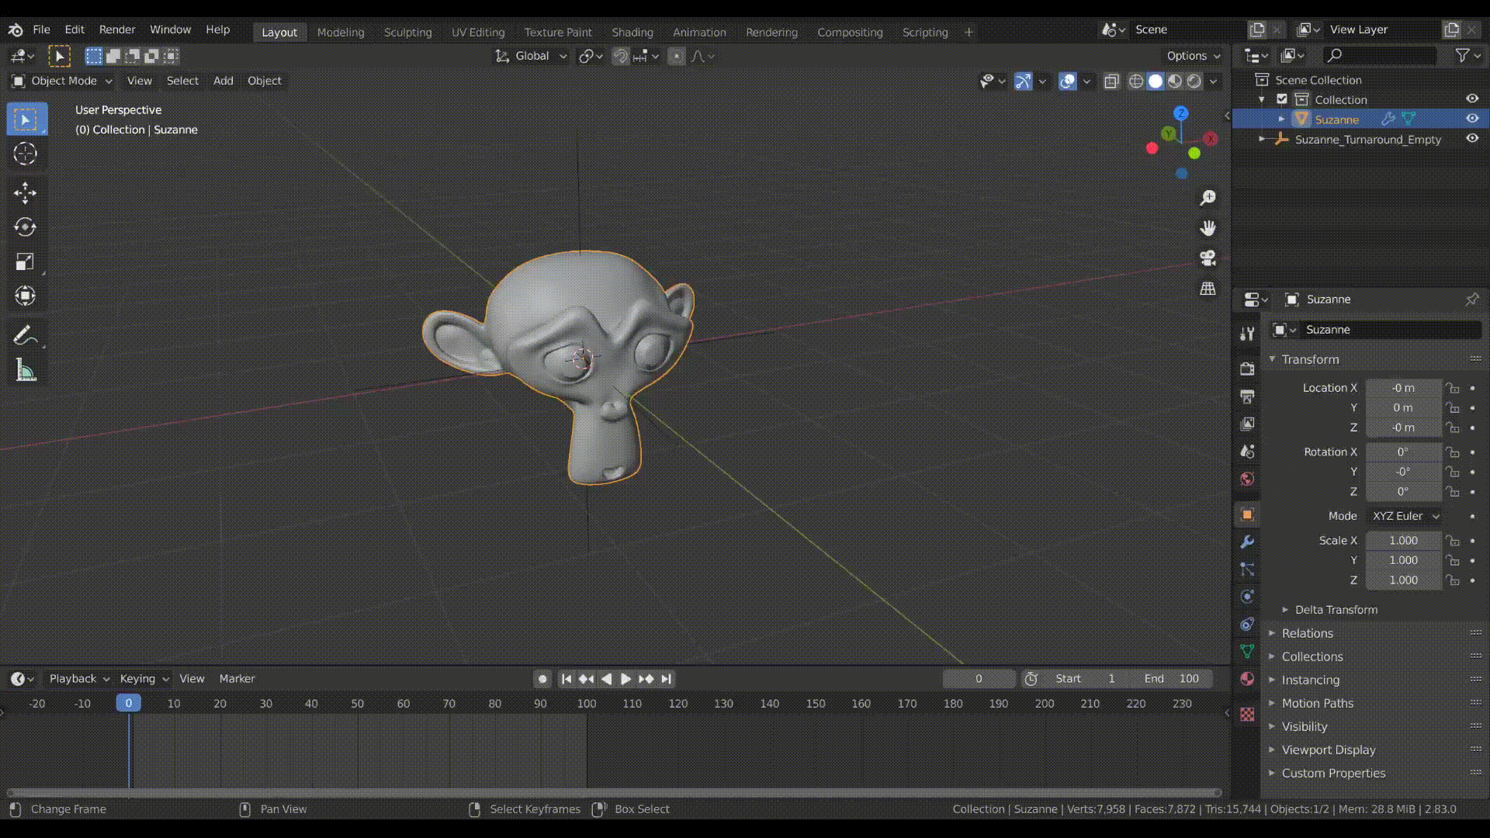Toggle the camera view icon in viewport
This screenshot has height=838, width=1490.
pos(1208,258)
